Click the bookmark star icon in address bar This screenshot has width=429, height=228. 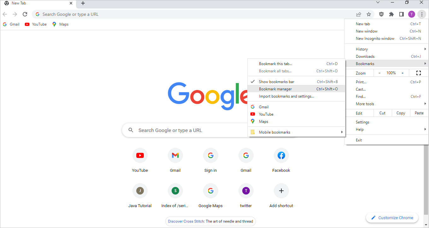(368, 14)
